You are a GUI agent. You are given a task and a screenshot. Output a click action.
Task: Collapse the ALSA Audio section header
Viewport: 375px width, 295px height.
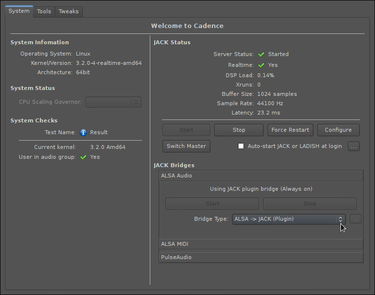tap(261, 176)
